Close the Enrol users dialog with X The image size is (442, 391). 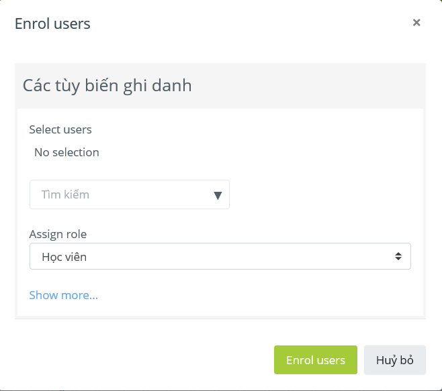click(x=416, y=23)
